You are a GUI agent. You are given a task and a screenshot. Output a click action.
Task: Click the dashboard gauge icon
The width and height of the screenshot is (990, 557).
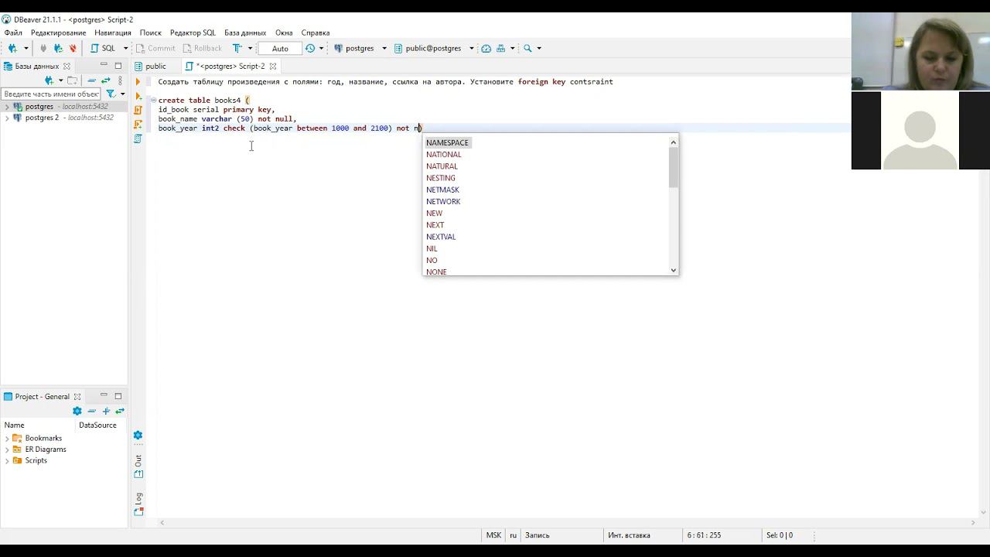[486, 48]
